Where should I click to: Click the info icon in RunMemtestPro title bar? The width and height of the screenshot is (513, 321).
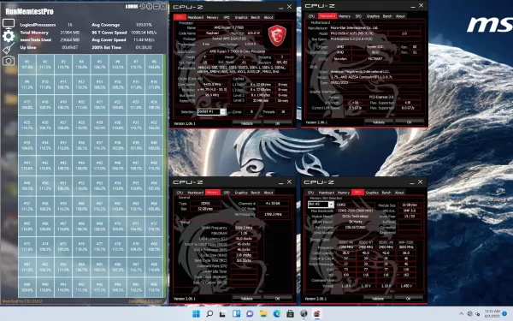pyautogui.click(x=149, y=7)
